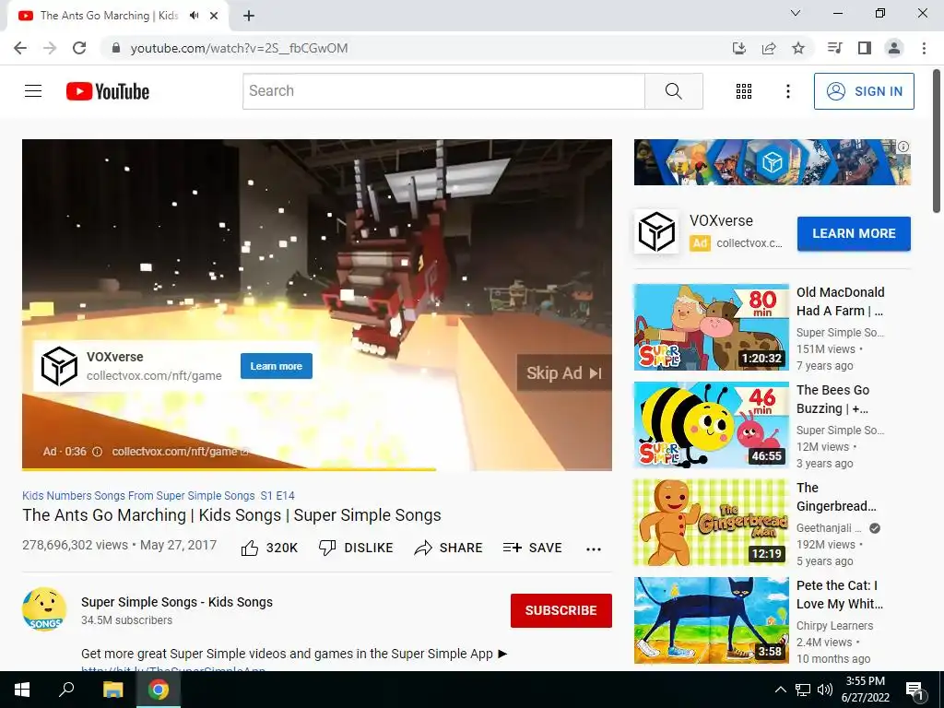
Task: Open the YouTube hamburger guide menu
Action: click(33, 91)
